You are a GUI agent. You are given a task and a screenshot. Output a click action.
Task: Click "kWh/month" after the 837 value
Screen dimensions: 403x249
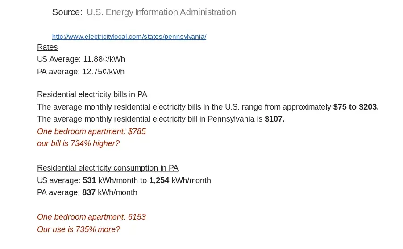[x=117, y=192]
